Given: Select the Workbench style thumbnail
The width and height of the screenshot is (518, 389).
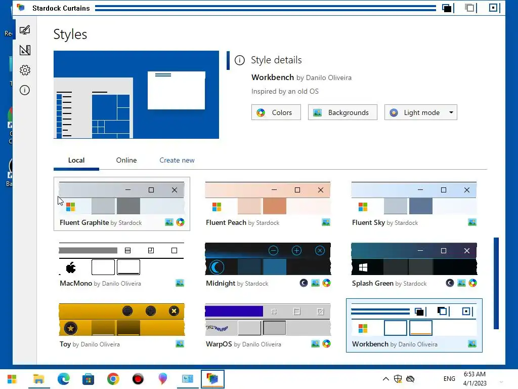Looking at the screenshot, I should (x=414, y=320).
